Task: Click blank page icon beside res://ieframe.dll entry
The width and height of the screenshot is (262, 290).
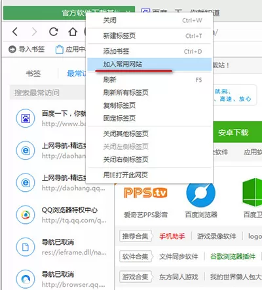Action: point(26,247)
